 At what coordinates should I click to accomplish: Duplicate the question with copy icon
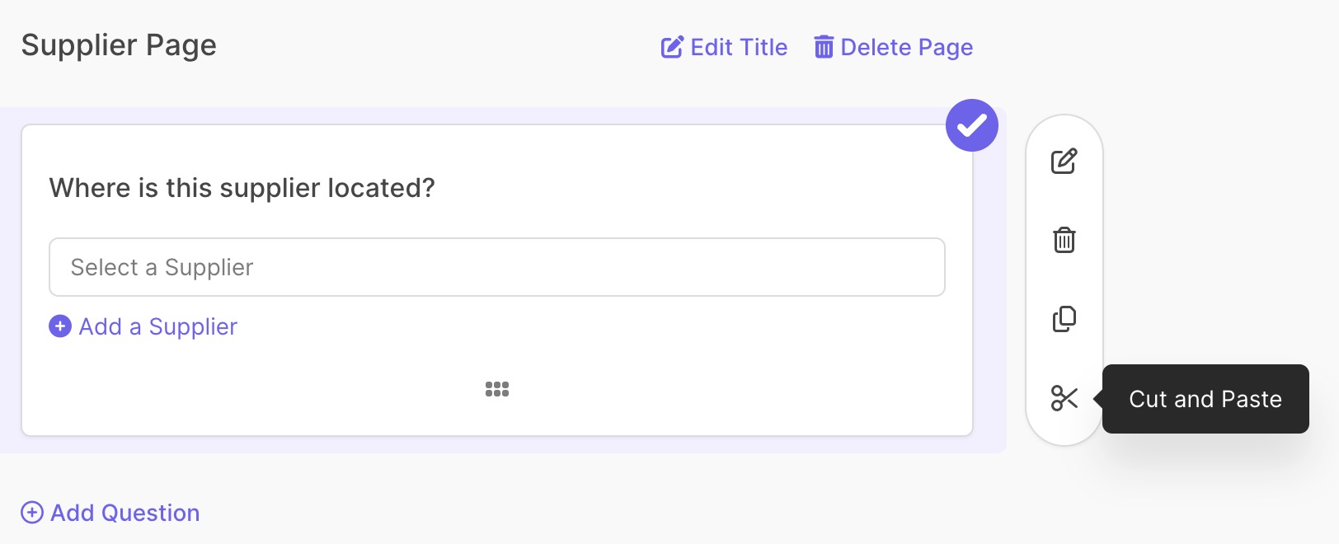pyautogui.click(x=1064, y=319)
